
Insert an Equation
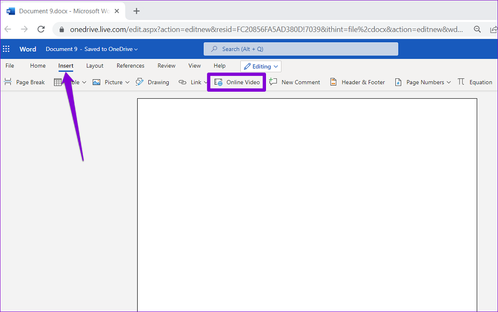[x=475, y=82]
